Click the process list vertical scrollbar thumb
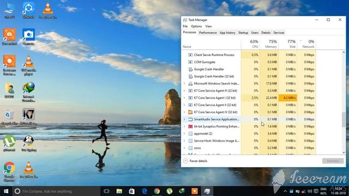Screen dimensions: 349x196 [344, 120]
